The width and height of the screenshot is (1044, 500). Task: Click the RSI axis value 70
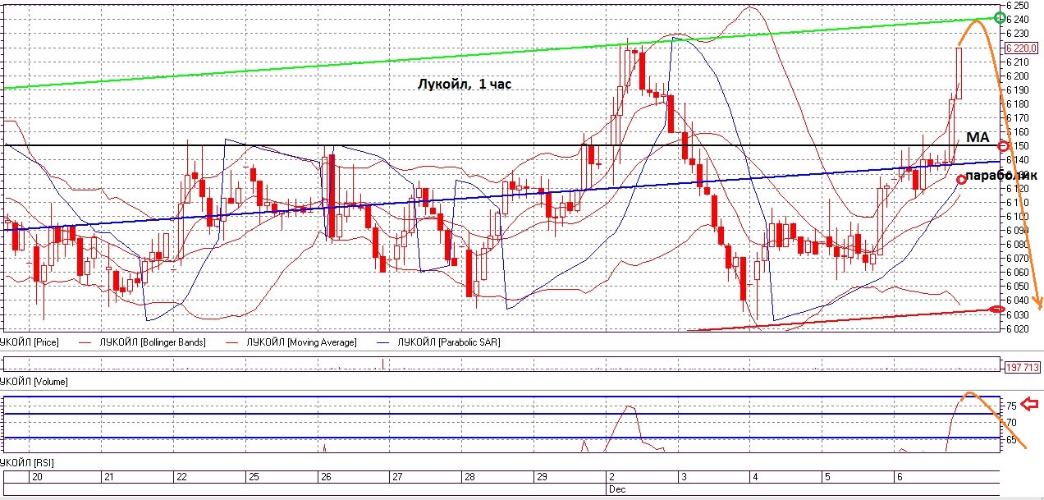coord(1012,423)
